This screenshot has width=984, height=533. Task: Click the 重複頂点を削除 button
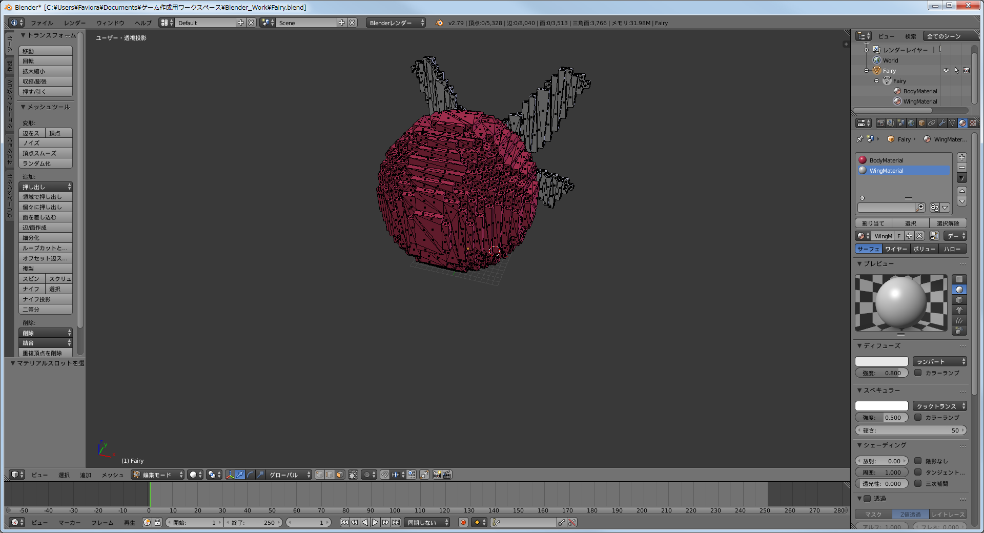[x=46, y=353]
